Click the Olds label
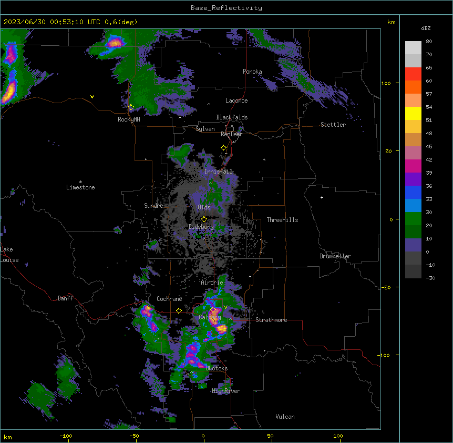Screen dimensions: 453x443 pyautogui.click(x=204, y=207)
